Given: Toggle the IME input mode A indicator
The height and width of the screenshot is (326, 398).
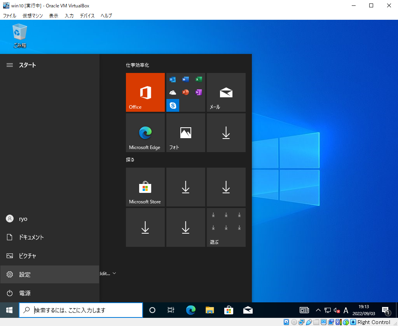Looking at the screenshot, I should 346,310.
